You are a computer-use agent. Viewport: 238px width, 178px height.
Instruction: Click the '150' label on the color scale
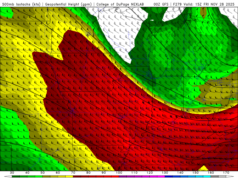click(195, 173)
